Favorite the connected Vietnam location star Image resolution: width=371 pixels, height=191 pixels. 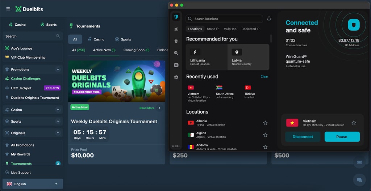click(354, 123)
